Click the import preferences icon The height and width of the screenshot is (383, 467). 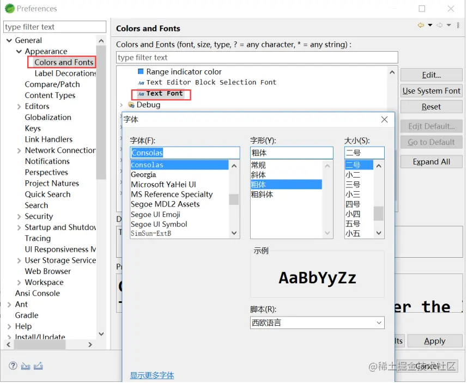26,367
